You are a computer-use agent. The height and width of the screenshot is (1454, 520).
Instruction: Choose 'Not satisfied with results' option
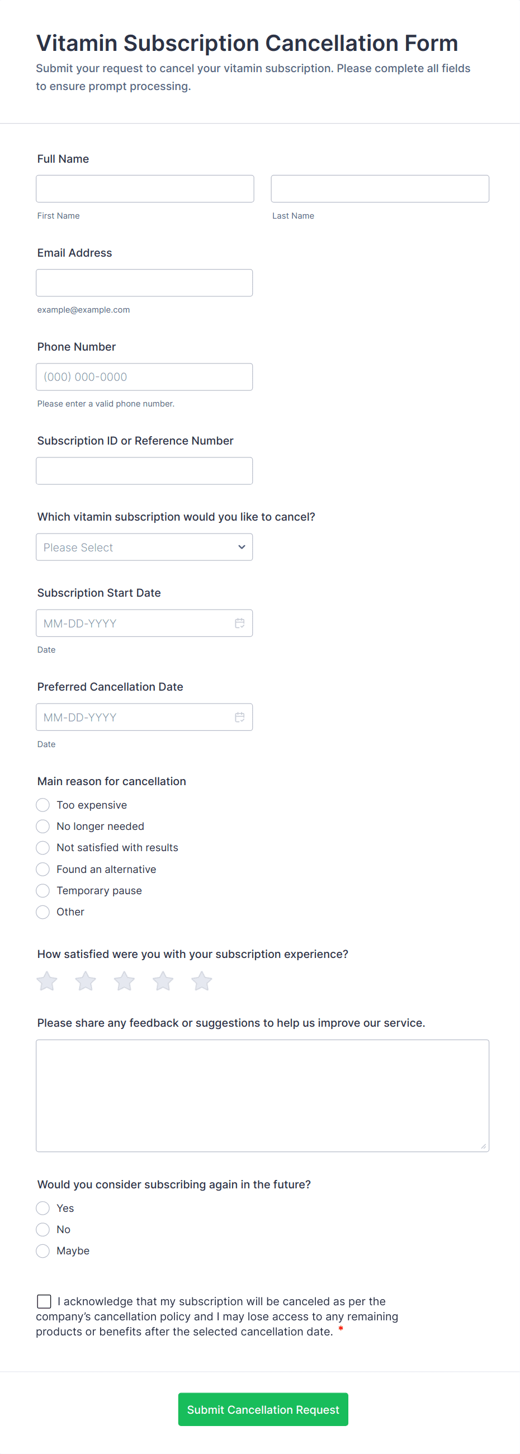click(43, 848)
